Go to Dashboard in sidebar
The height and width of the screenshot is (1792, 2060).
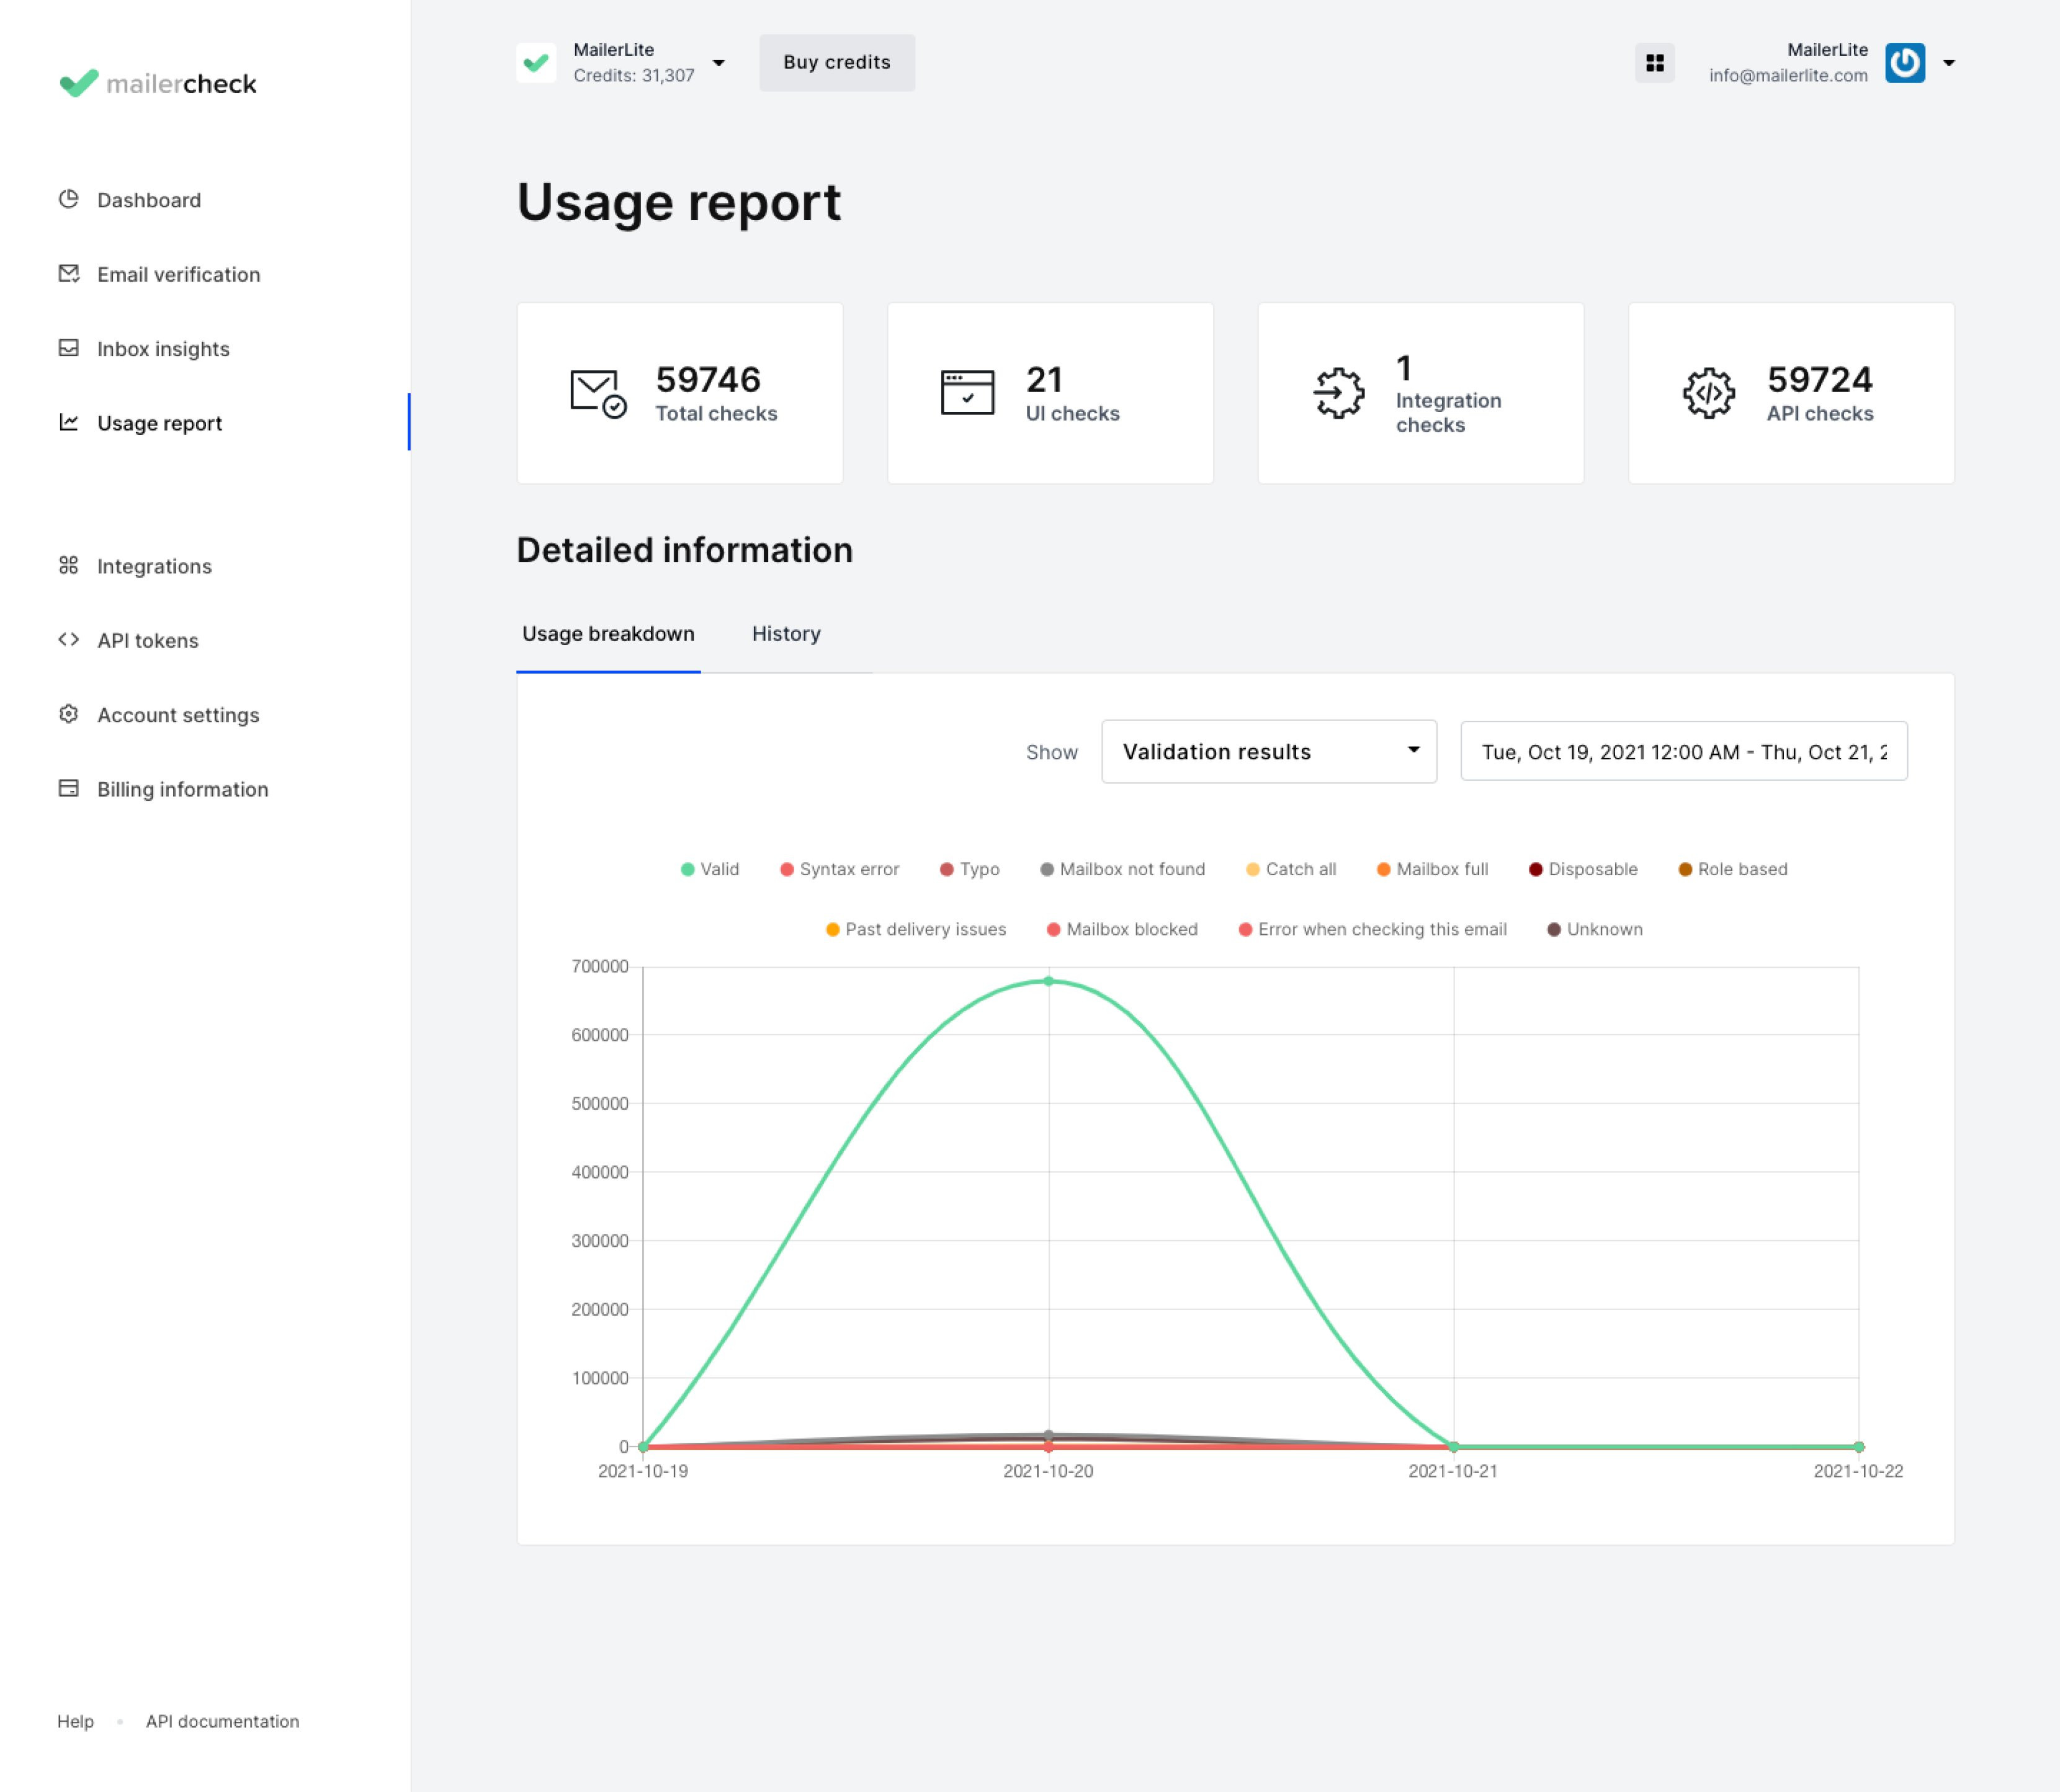click(x=149, y=200)
